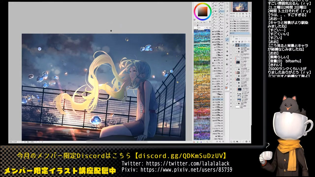Hide the 背景 folder at the bottom
Image resolution: width=315 pixels, height=177 pixels.
coord(231,103)
